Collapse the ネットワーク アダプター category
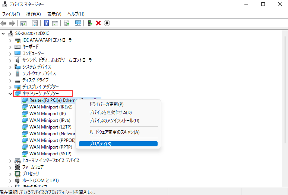The image size is (288, 195). coord(10,94)
